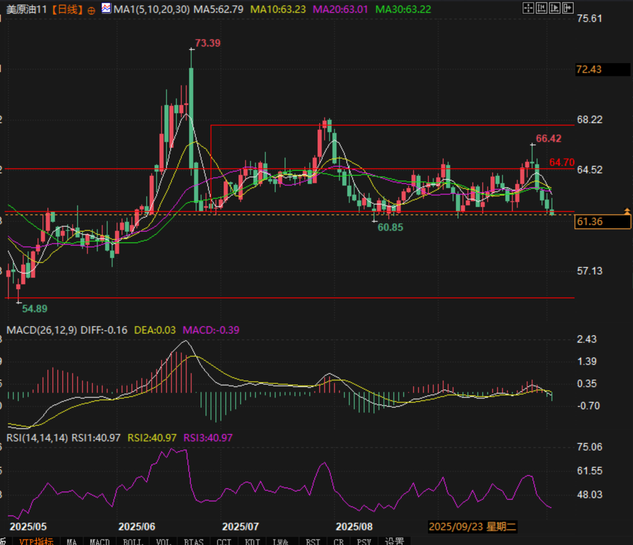Click the rightmost arrow-right chart toolbar icon
The width and height of the screenshot is (633, 545).
pos(568,8)
